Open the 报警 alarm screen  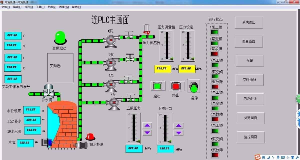click(x=250, y=61)
